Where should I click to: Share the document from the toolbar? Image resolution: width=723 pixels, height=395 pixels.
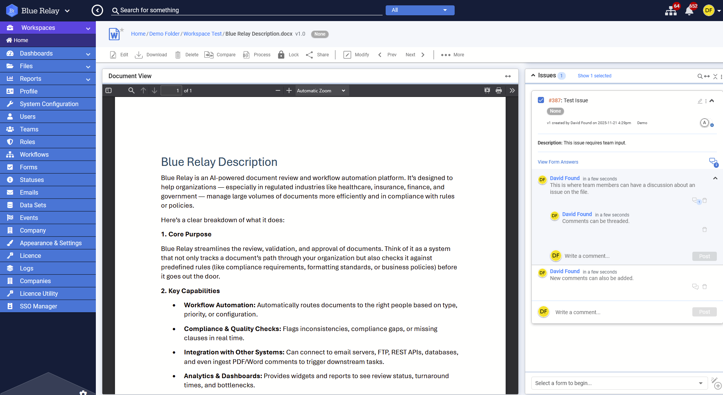[x=309, y=55]
